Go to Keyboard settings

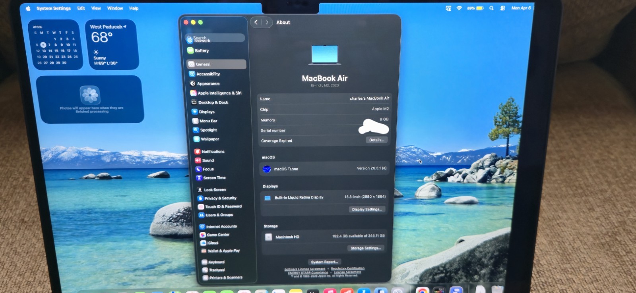pyautogui.click(x=213, y=262)
